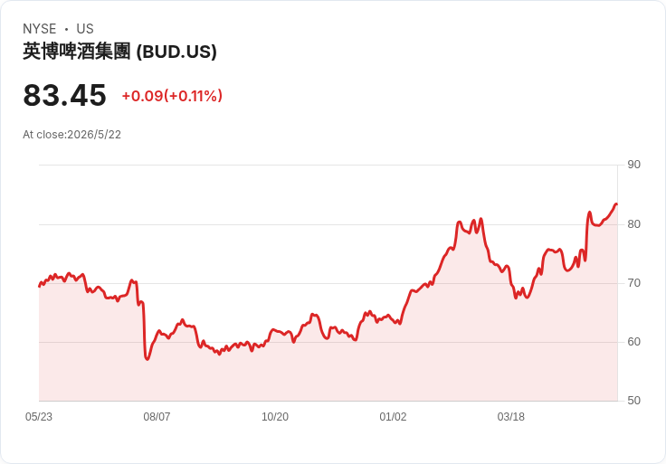Click the 90 price axis label

point(633,165)
